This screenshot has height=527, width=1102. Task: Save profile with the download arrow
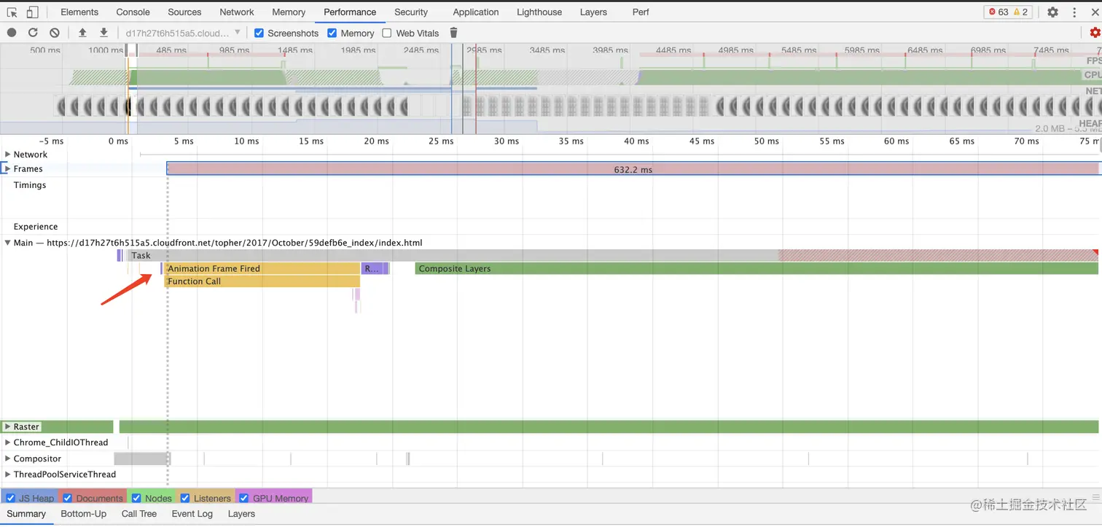point(103,33)
